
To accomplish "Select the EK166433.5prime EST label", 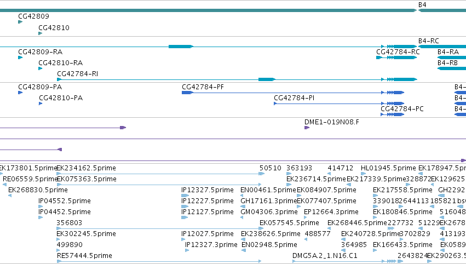I will point(402,245).
